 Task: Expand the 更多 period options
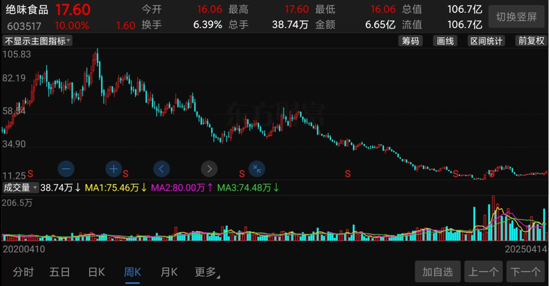[x=207, y=272]
